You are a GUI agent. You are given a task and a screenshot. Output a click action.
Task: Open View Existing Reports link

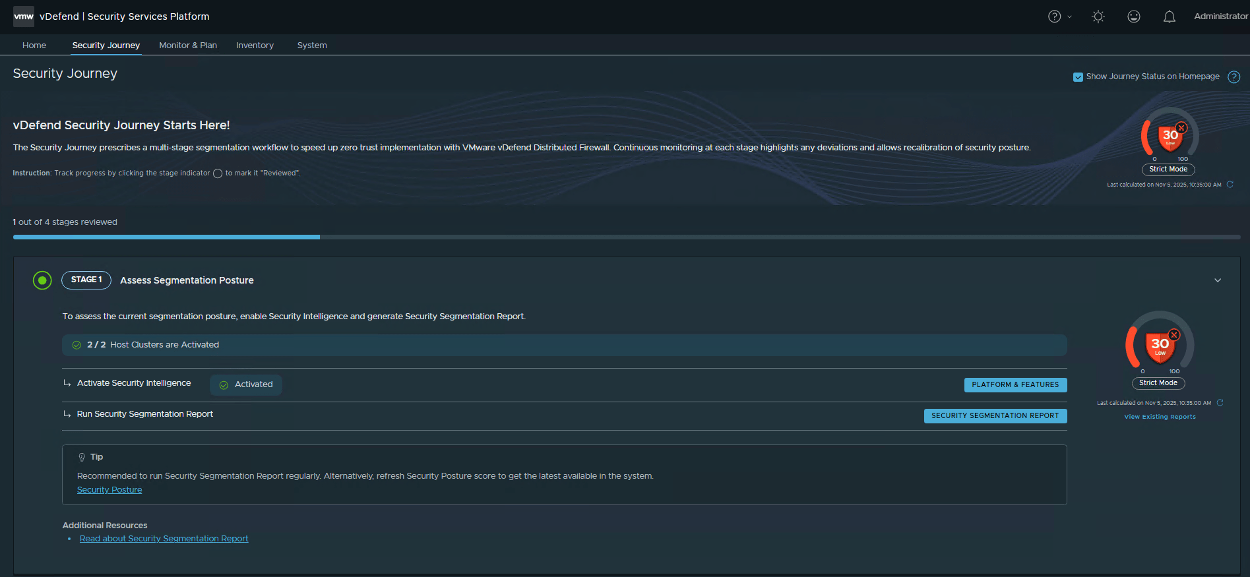pos(1160,417)
